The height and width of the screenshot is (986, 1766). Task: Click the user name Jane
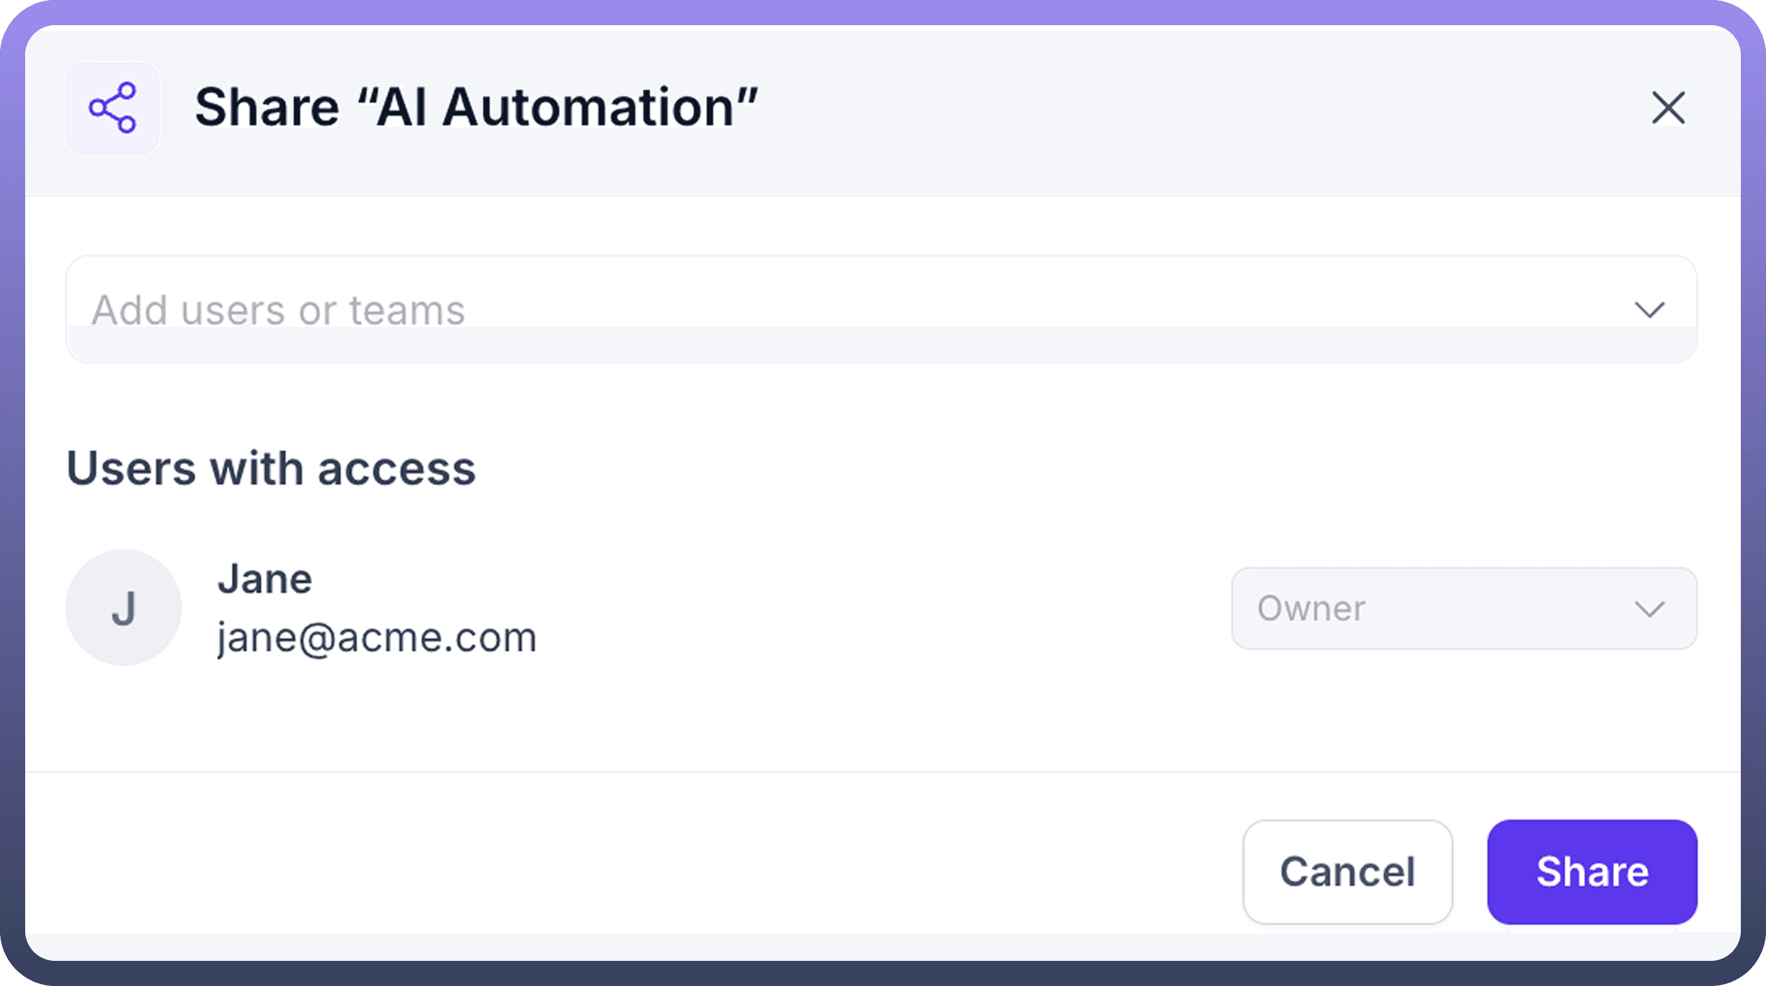264,579
